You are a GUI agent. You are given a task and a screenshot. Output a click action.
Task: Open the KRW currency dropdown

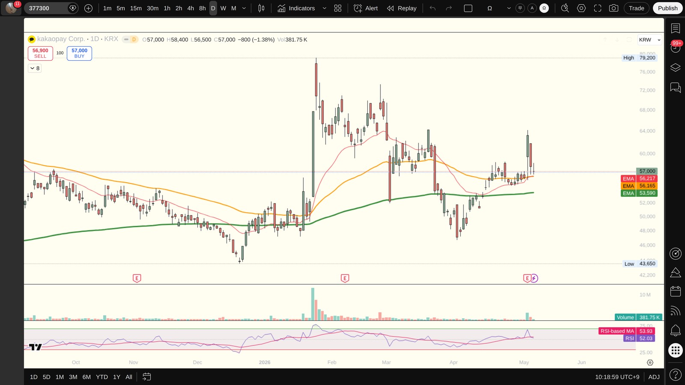[x=649, y=40]
